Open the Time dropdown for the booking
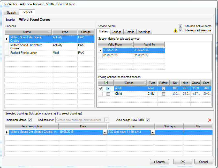This screenshot has height=168, width=218. [153, 132]
